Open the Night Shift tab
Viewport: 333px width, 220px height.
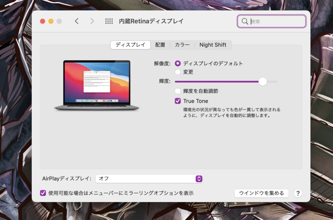[x=213, y=45]
